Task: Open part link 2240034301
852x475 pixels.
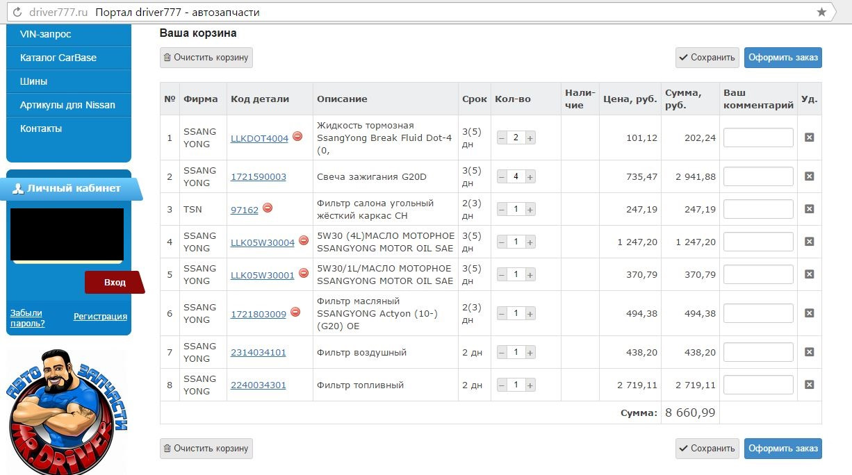Action: [259, 385]
